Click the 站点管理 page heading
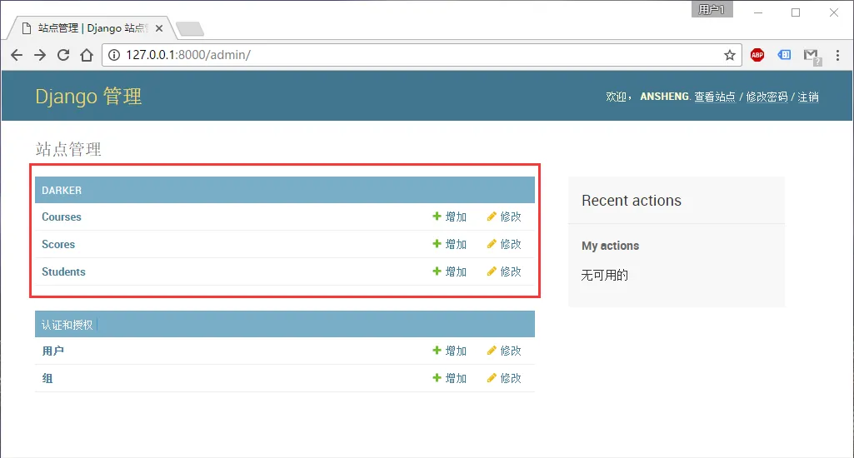 coord(68,149)
